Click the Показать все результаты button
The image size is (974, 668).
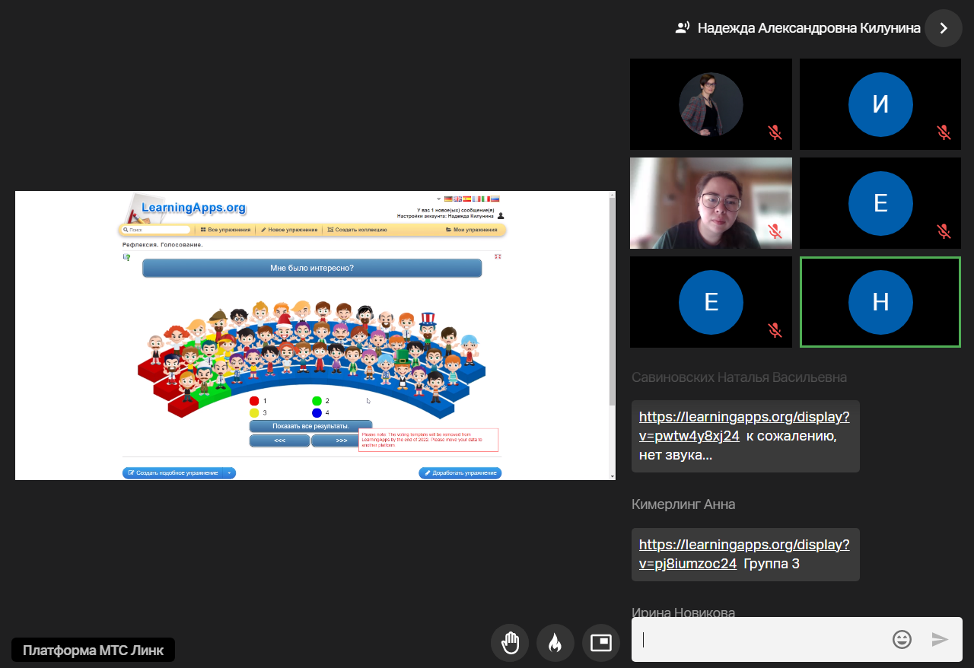click(x=310, y=426)
